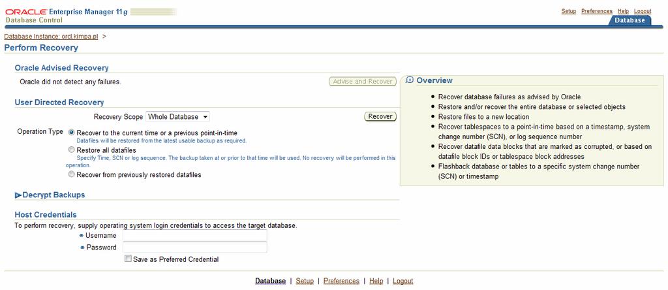Open Database link in footer
This screenshot has width=668, height=290.
point(271,281)
